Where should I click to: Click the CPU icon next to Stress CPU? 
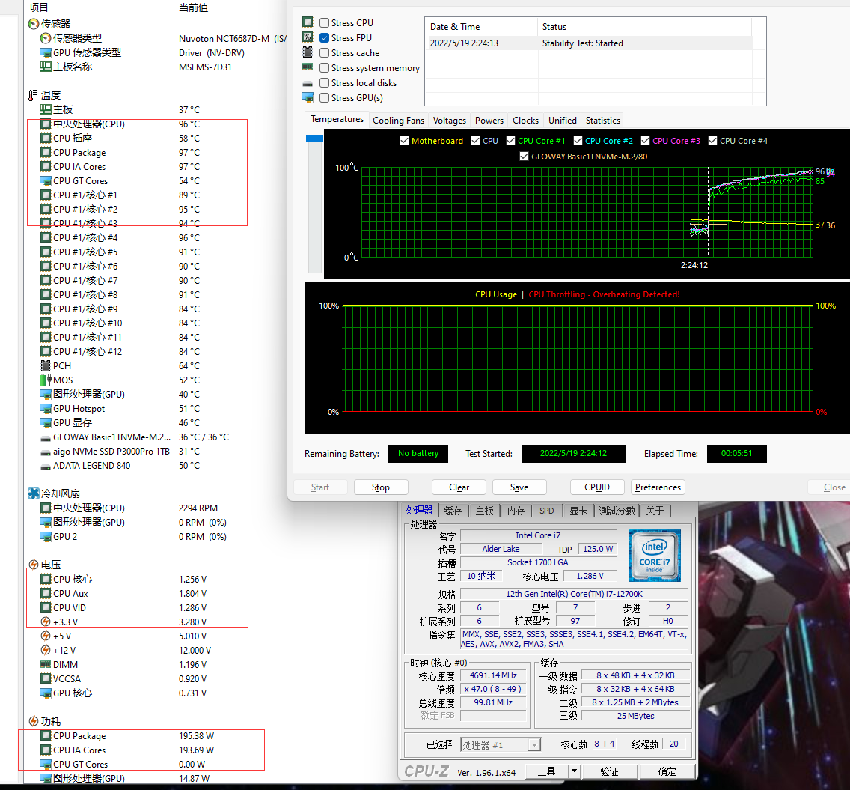[308, 22]
